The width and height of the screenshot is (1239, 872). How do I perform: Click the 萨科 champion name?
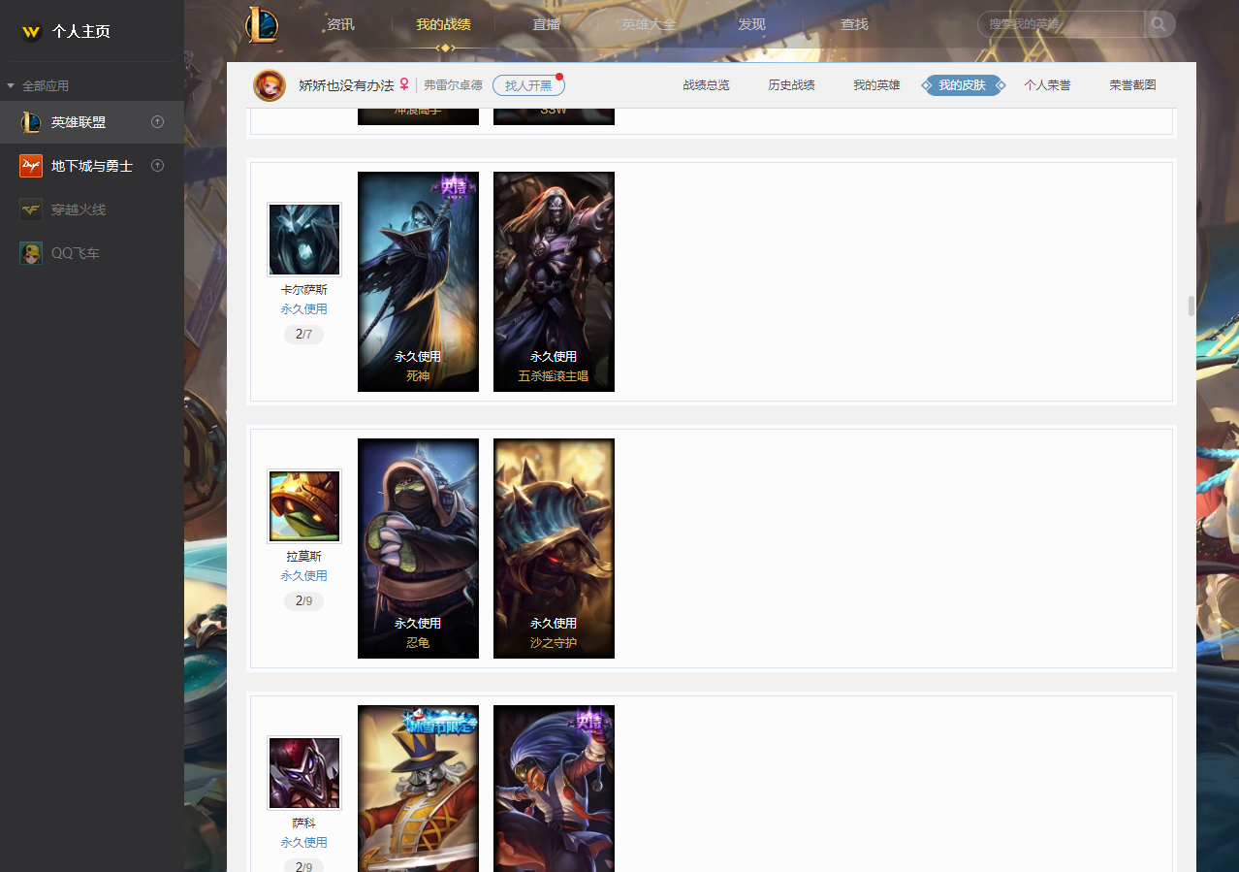point(304,823)
